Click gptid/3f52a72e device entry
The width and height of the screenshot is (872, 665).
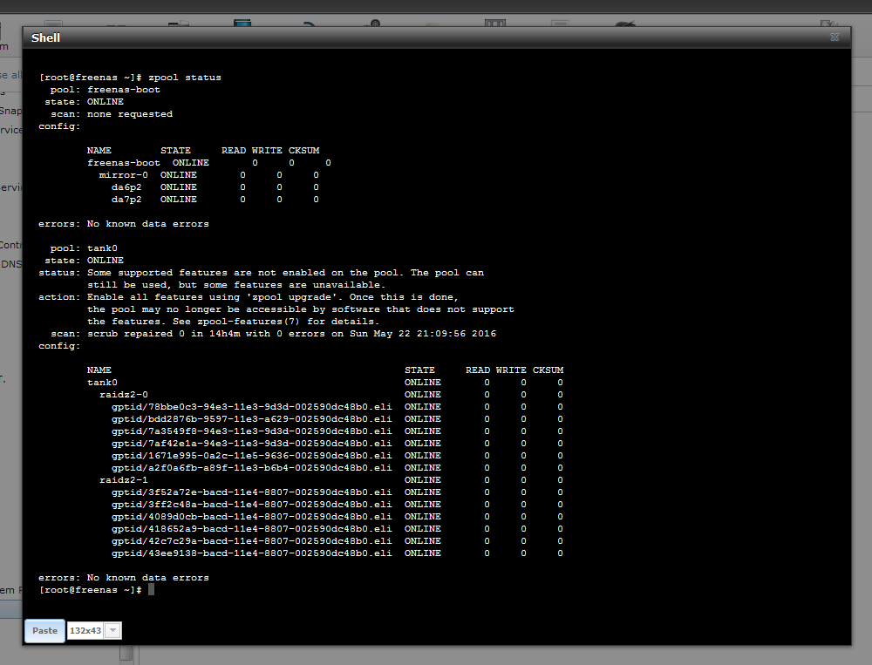coord(251,492)
